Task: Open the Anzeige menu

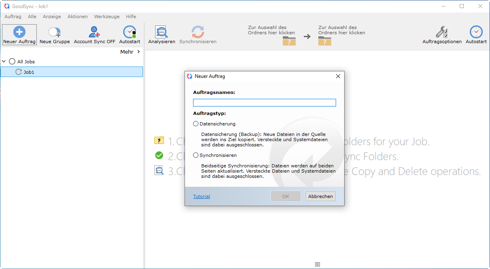Action: click(52, 17)
